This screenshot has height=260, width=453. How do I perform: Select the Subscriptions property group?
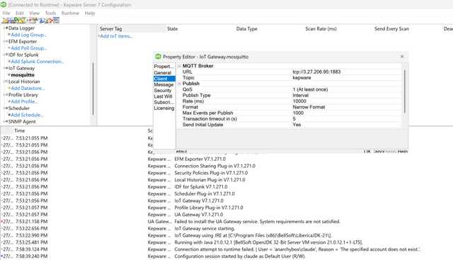coord(164,102)
